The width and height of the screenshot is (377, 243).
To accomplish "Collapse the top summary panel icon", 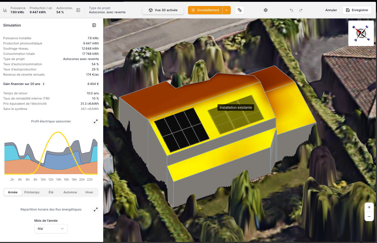I will [78, 10].
